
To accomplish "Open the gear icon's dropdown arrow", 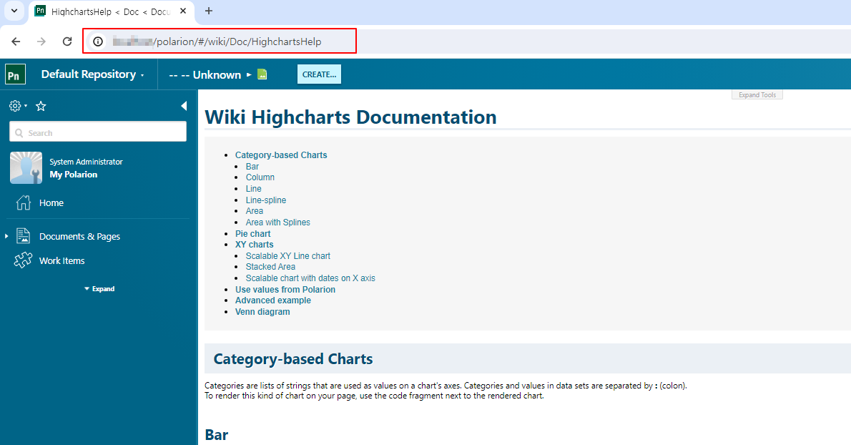I will (26, 105).
